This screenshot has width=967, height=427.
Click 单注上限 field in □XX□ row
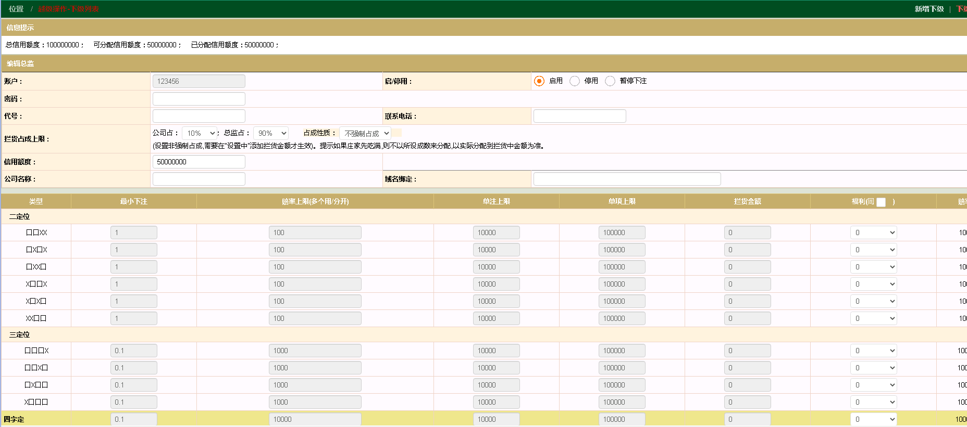[497, 267]
